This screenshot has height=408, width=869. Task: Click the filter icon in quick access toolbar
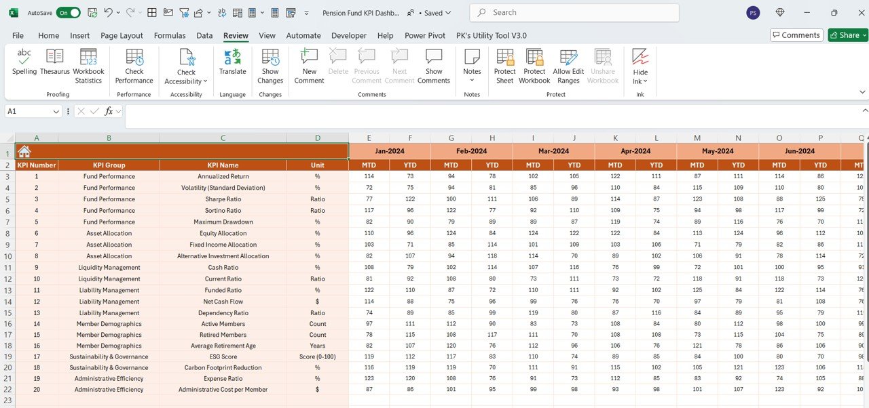click(x=183, y=13)
